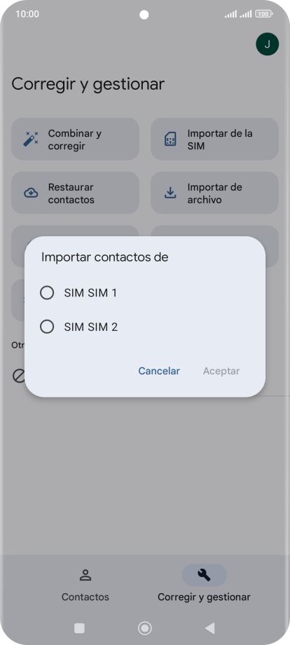Tap the download Importar de archivo icon
Viewport: 290px width, 645px height.
(170, 193)
